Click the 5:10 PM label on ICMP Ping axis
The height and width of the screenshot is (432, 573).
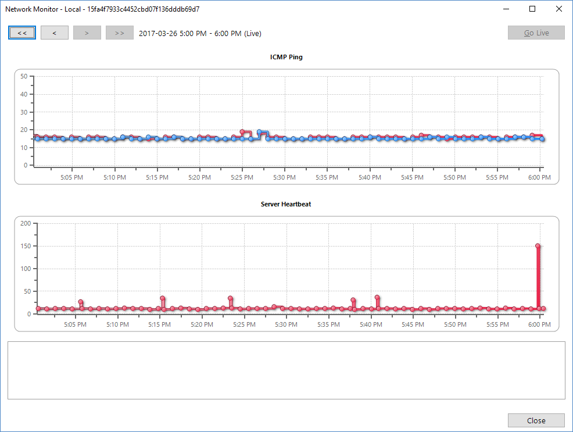pyautogui.click(x=114, y=177)
